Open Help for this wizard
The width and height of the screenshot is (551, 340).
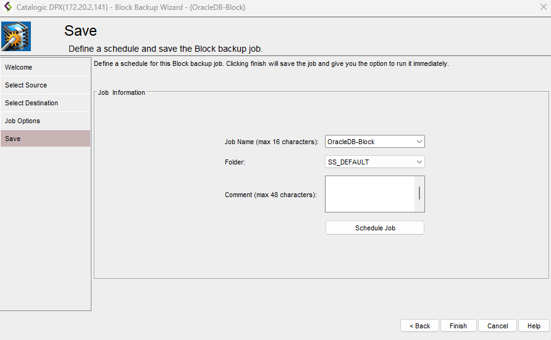534,326
